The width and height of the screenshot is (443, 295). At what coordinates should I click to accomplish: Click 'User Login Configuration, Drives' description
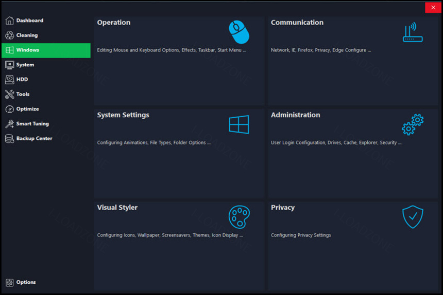pos(336,142)
